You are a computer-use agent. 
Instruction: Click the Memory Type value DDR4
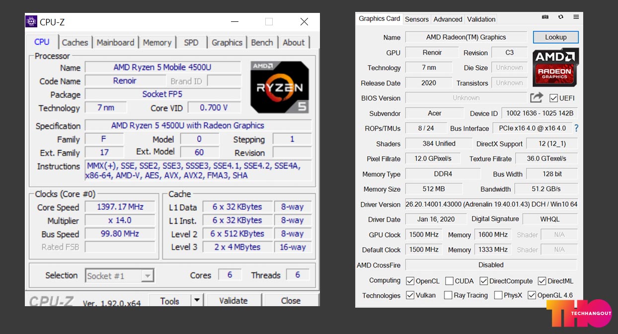pos(443,174)
